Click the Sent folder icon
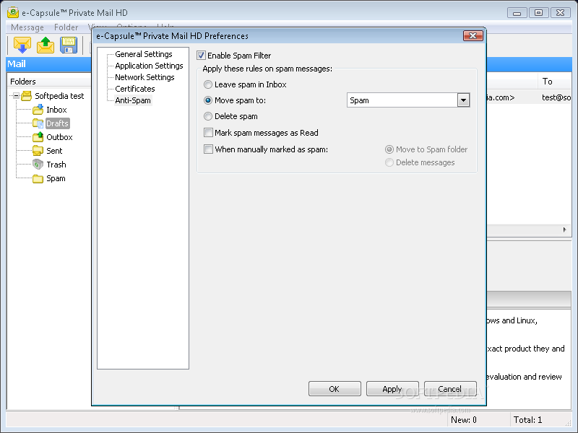This screenshot has height=433, width=578. (x=38, y=151)
